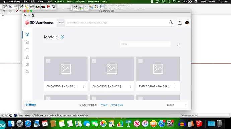Click the help question mark in the status bar
Viewport: 231px width, 129px height.
click(x=15, y=115)
